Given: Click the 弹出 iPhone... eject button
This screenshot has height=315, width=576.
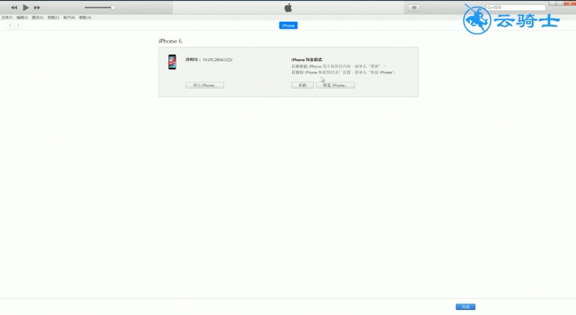Looking at the screenshot, I should (204, 85).
